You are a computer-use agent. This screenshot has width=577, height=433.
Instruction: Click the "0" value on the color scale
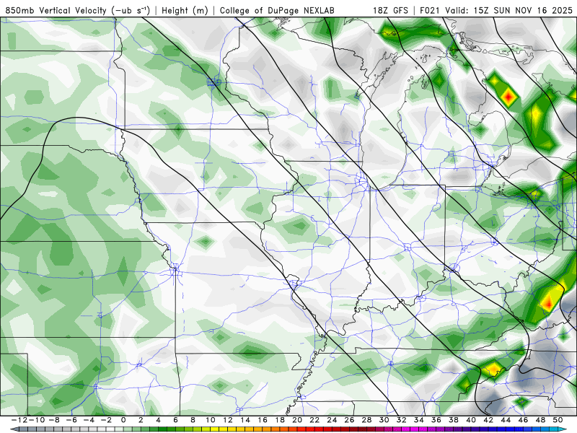(x=123, y=420)
